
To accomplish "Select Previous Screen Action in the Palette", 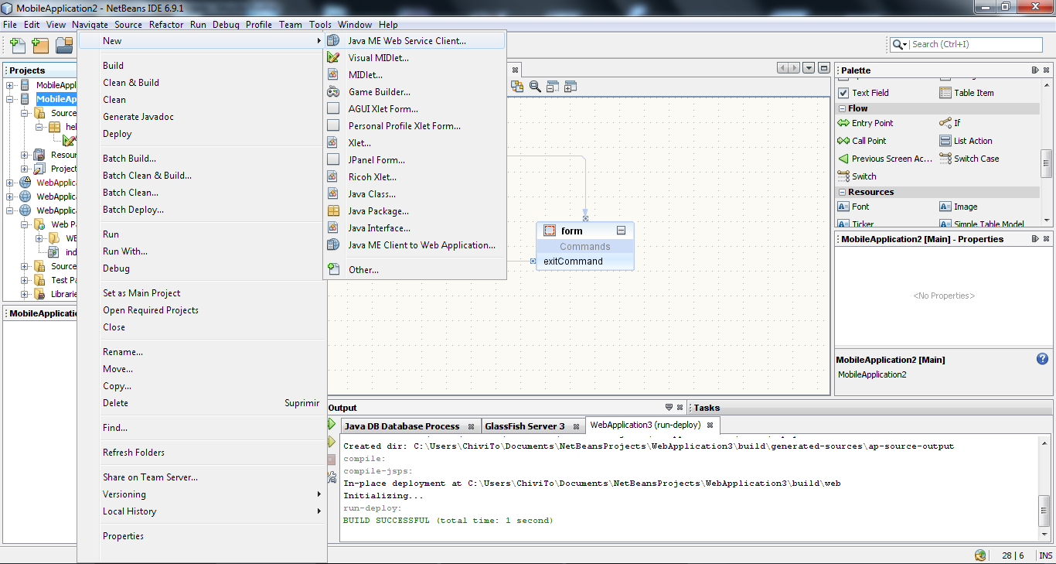I will [885, 159].
